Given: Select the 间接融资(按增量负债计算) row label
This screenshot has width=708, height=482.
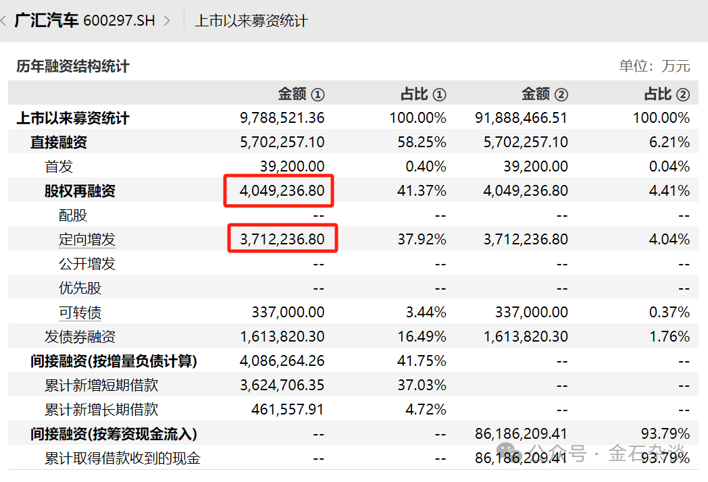Looking at the screenshot, I should coord(113,361).
